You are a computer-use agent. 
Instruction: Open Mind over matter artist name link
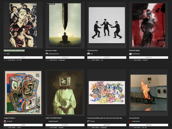(x=54, y=54)
